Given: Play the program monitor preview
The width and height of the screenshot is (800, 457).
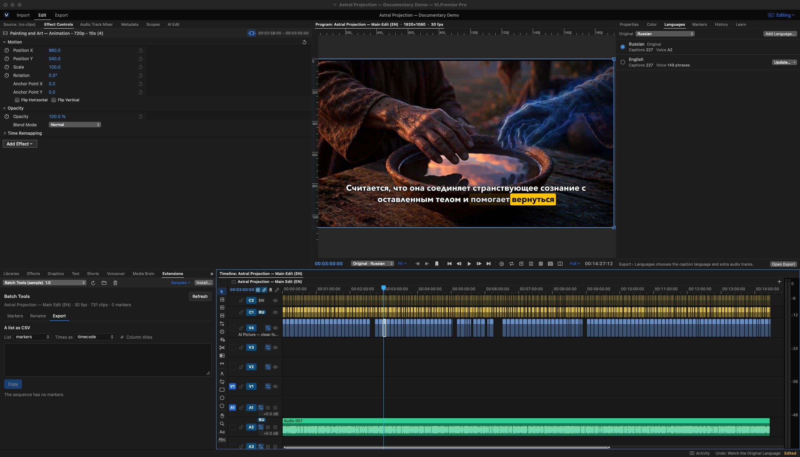Looking at the screenshot, I should 469,264.
